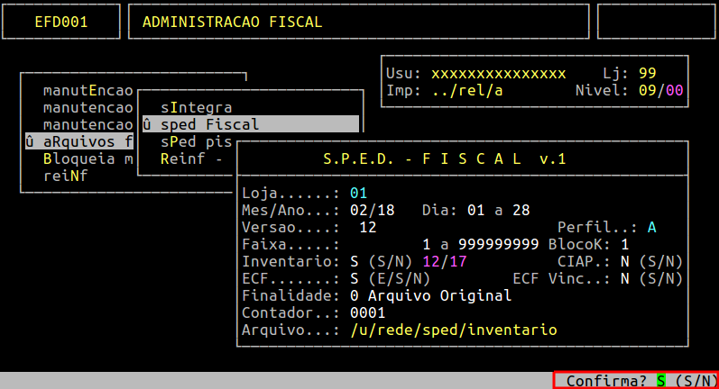Select the sIntegra submenu entry
The image size is (719, 389).
(x=197, y=107)
